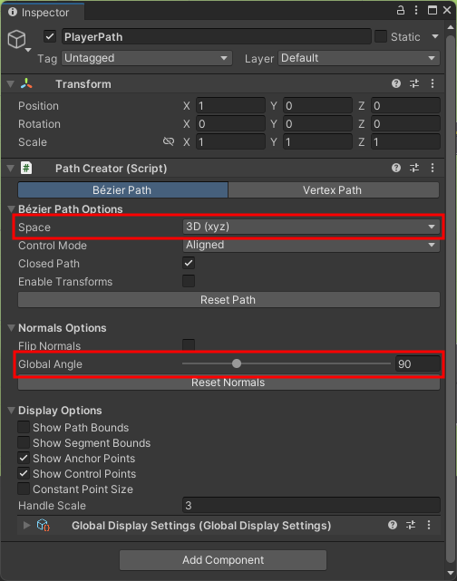Open Transform presets icon

(414, 83)
